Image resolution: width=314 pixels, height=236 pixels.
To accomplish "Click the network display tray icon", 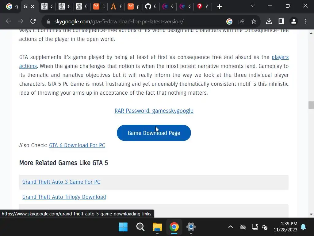I will pos(255,227).
